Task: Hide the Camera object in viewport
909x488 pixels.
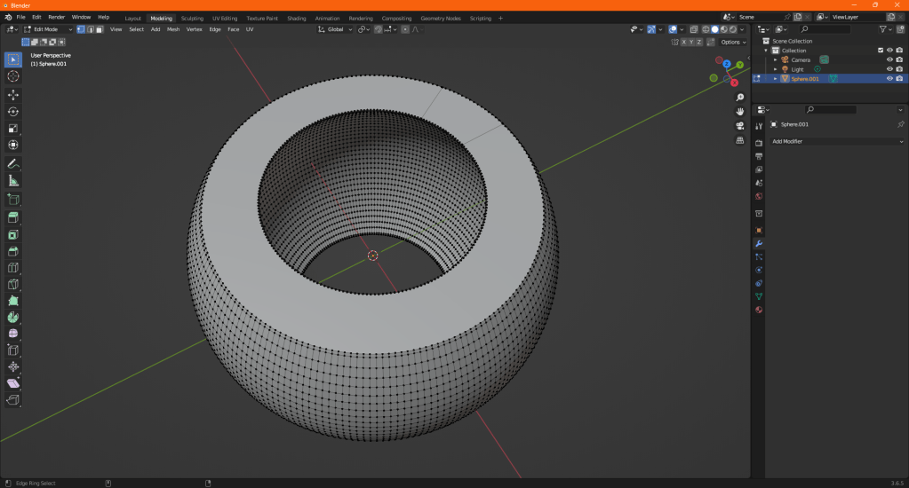Action: click(889, 59)
